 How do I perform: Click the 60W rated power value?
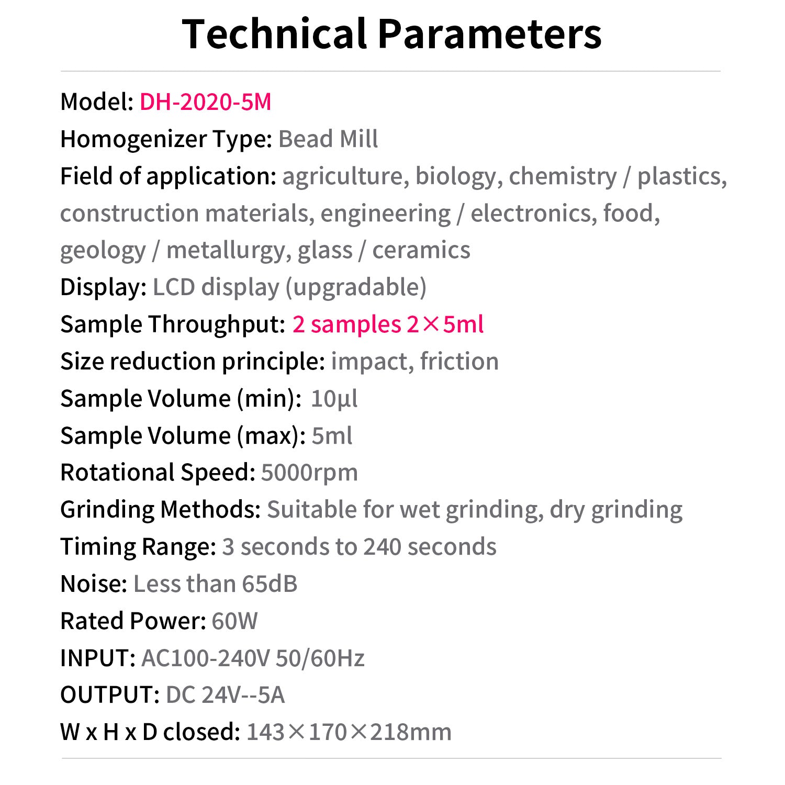point(234,621)
